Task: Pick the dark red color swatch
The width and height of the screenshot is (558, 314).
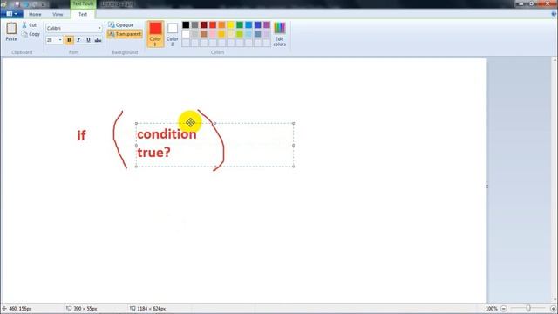Action: [203, 25]
